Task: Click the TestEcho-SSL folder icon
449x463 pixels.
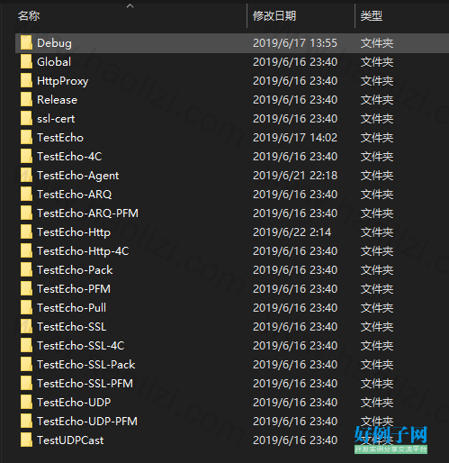Action: pyautogui.click(x=26, y=327)
